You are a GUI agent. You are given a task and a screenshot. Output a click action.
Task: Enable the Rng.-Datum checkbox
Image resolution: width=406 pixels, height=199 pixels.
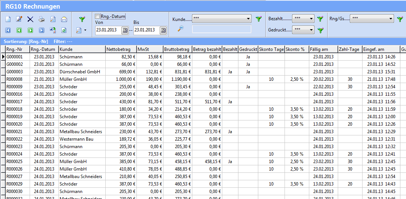pos(98,16)
